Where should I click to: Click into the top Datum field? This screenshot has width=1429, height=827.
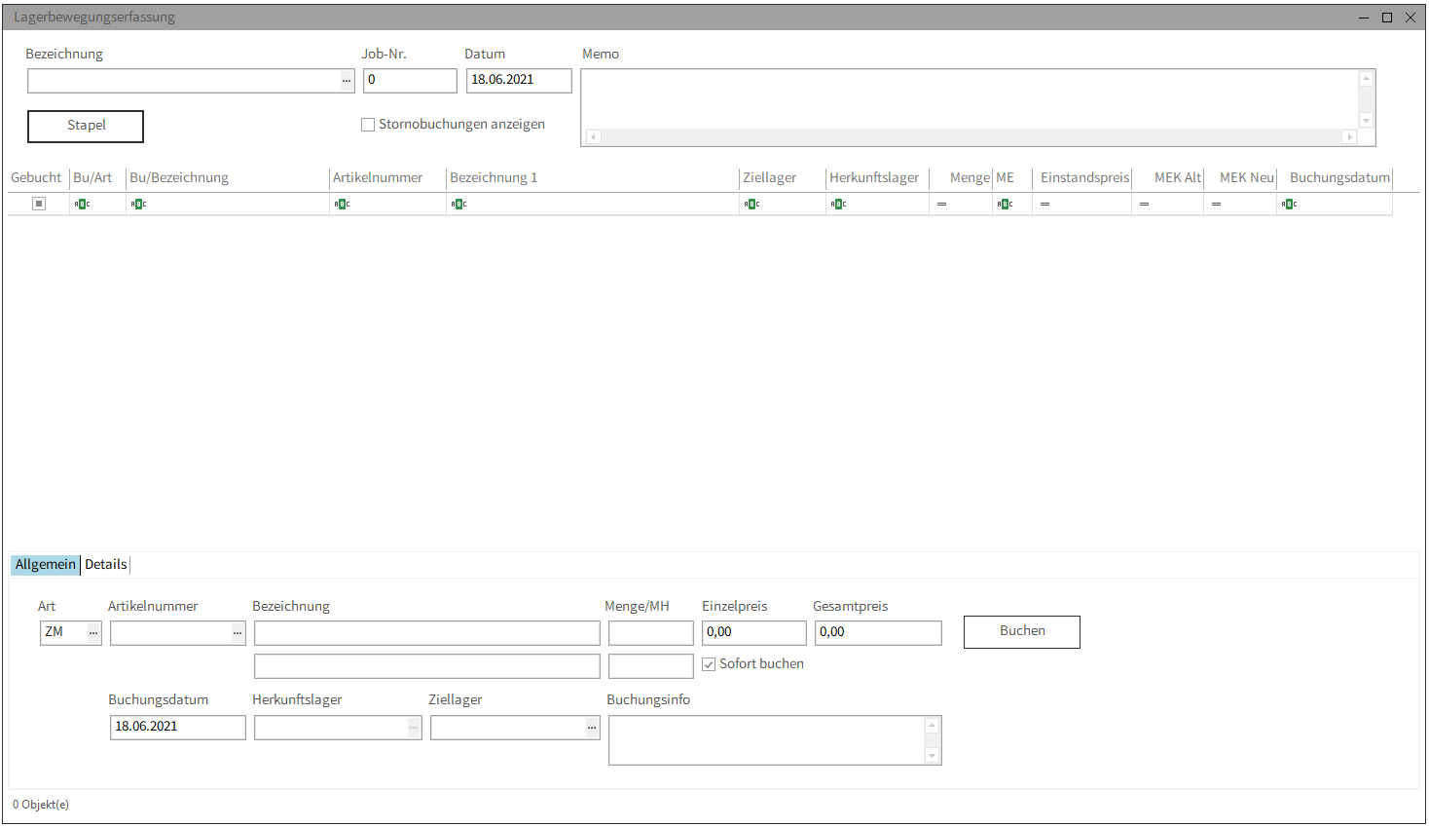(x=519, y=81)
